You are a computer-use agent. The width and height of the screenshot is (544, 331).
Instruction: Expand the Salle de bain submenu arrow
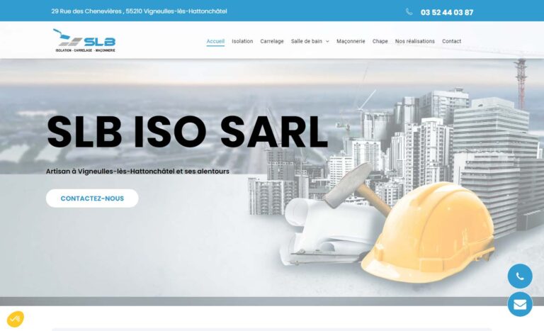click(x=327, y=41)
